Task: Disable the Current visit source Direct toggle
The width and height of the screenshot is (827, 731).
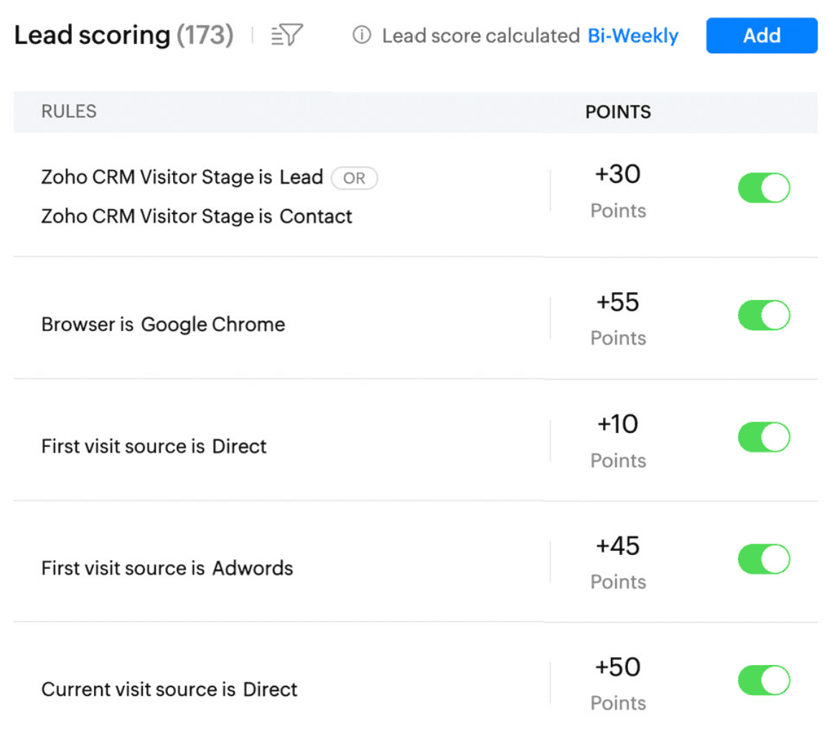Action: [764, 681]
